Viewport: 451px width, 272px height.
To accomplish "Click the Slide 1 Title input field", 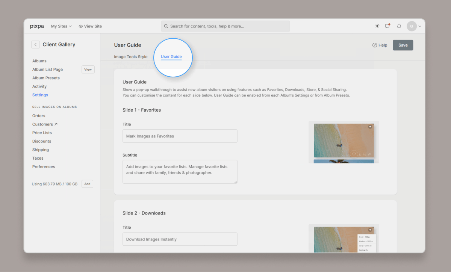I will [180, 136].
